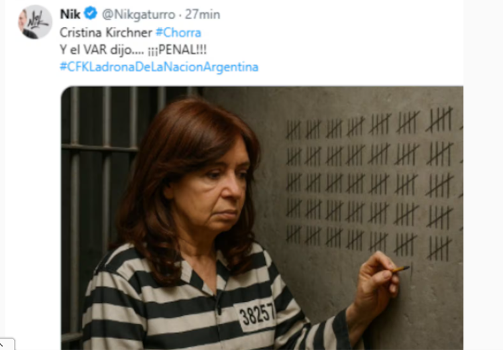
Task: Click the tally marks on the wall
Action: (x=372, y=184)
